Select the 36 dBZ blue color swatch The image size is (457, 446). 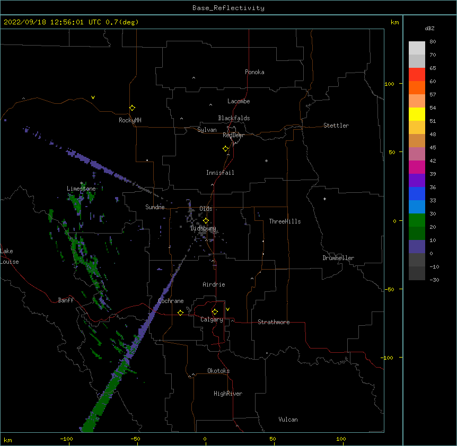pyautogui.click(x=417, y=193)
